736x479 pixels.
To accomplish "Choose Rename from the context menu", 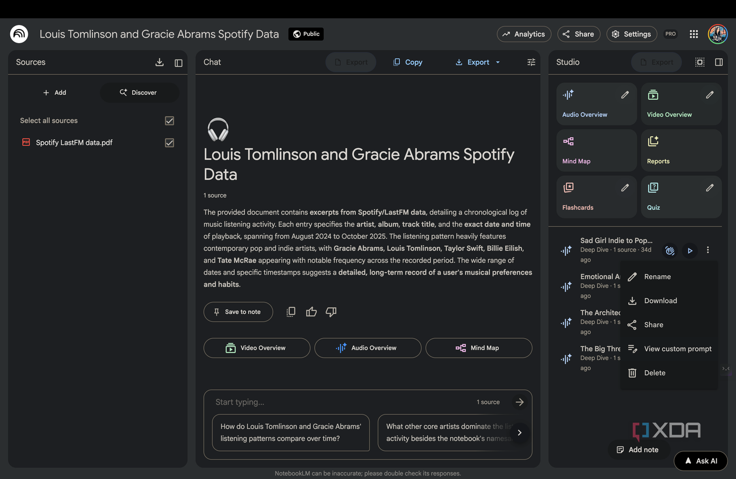I will click(x=669, y=276).
